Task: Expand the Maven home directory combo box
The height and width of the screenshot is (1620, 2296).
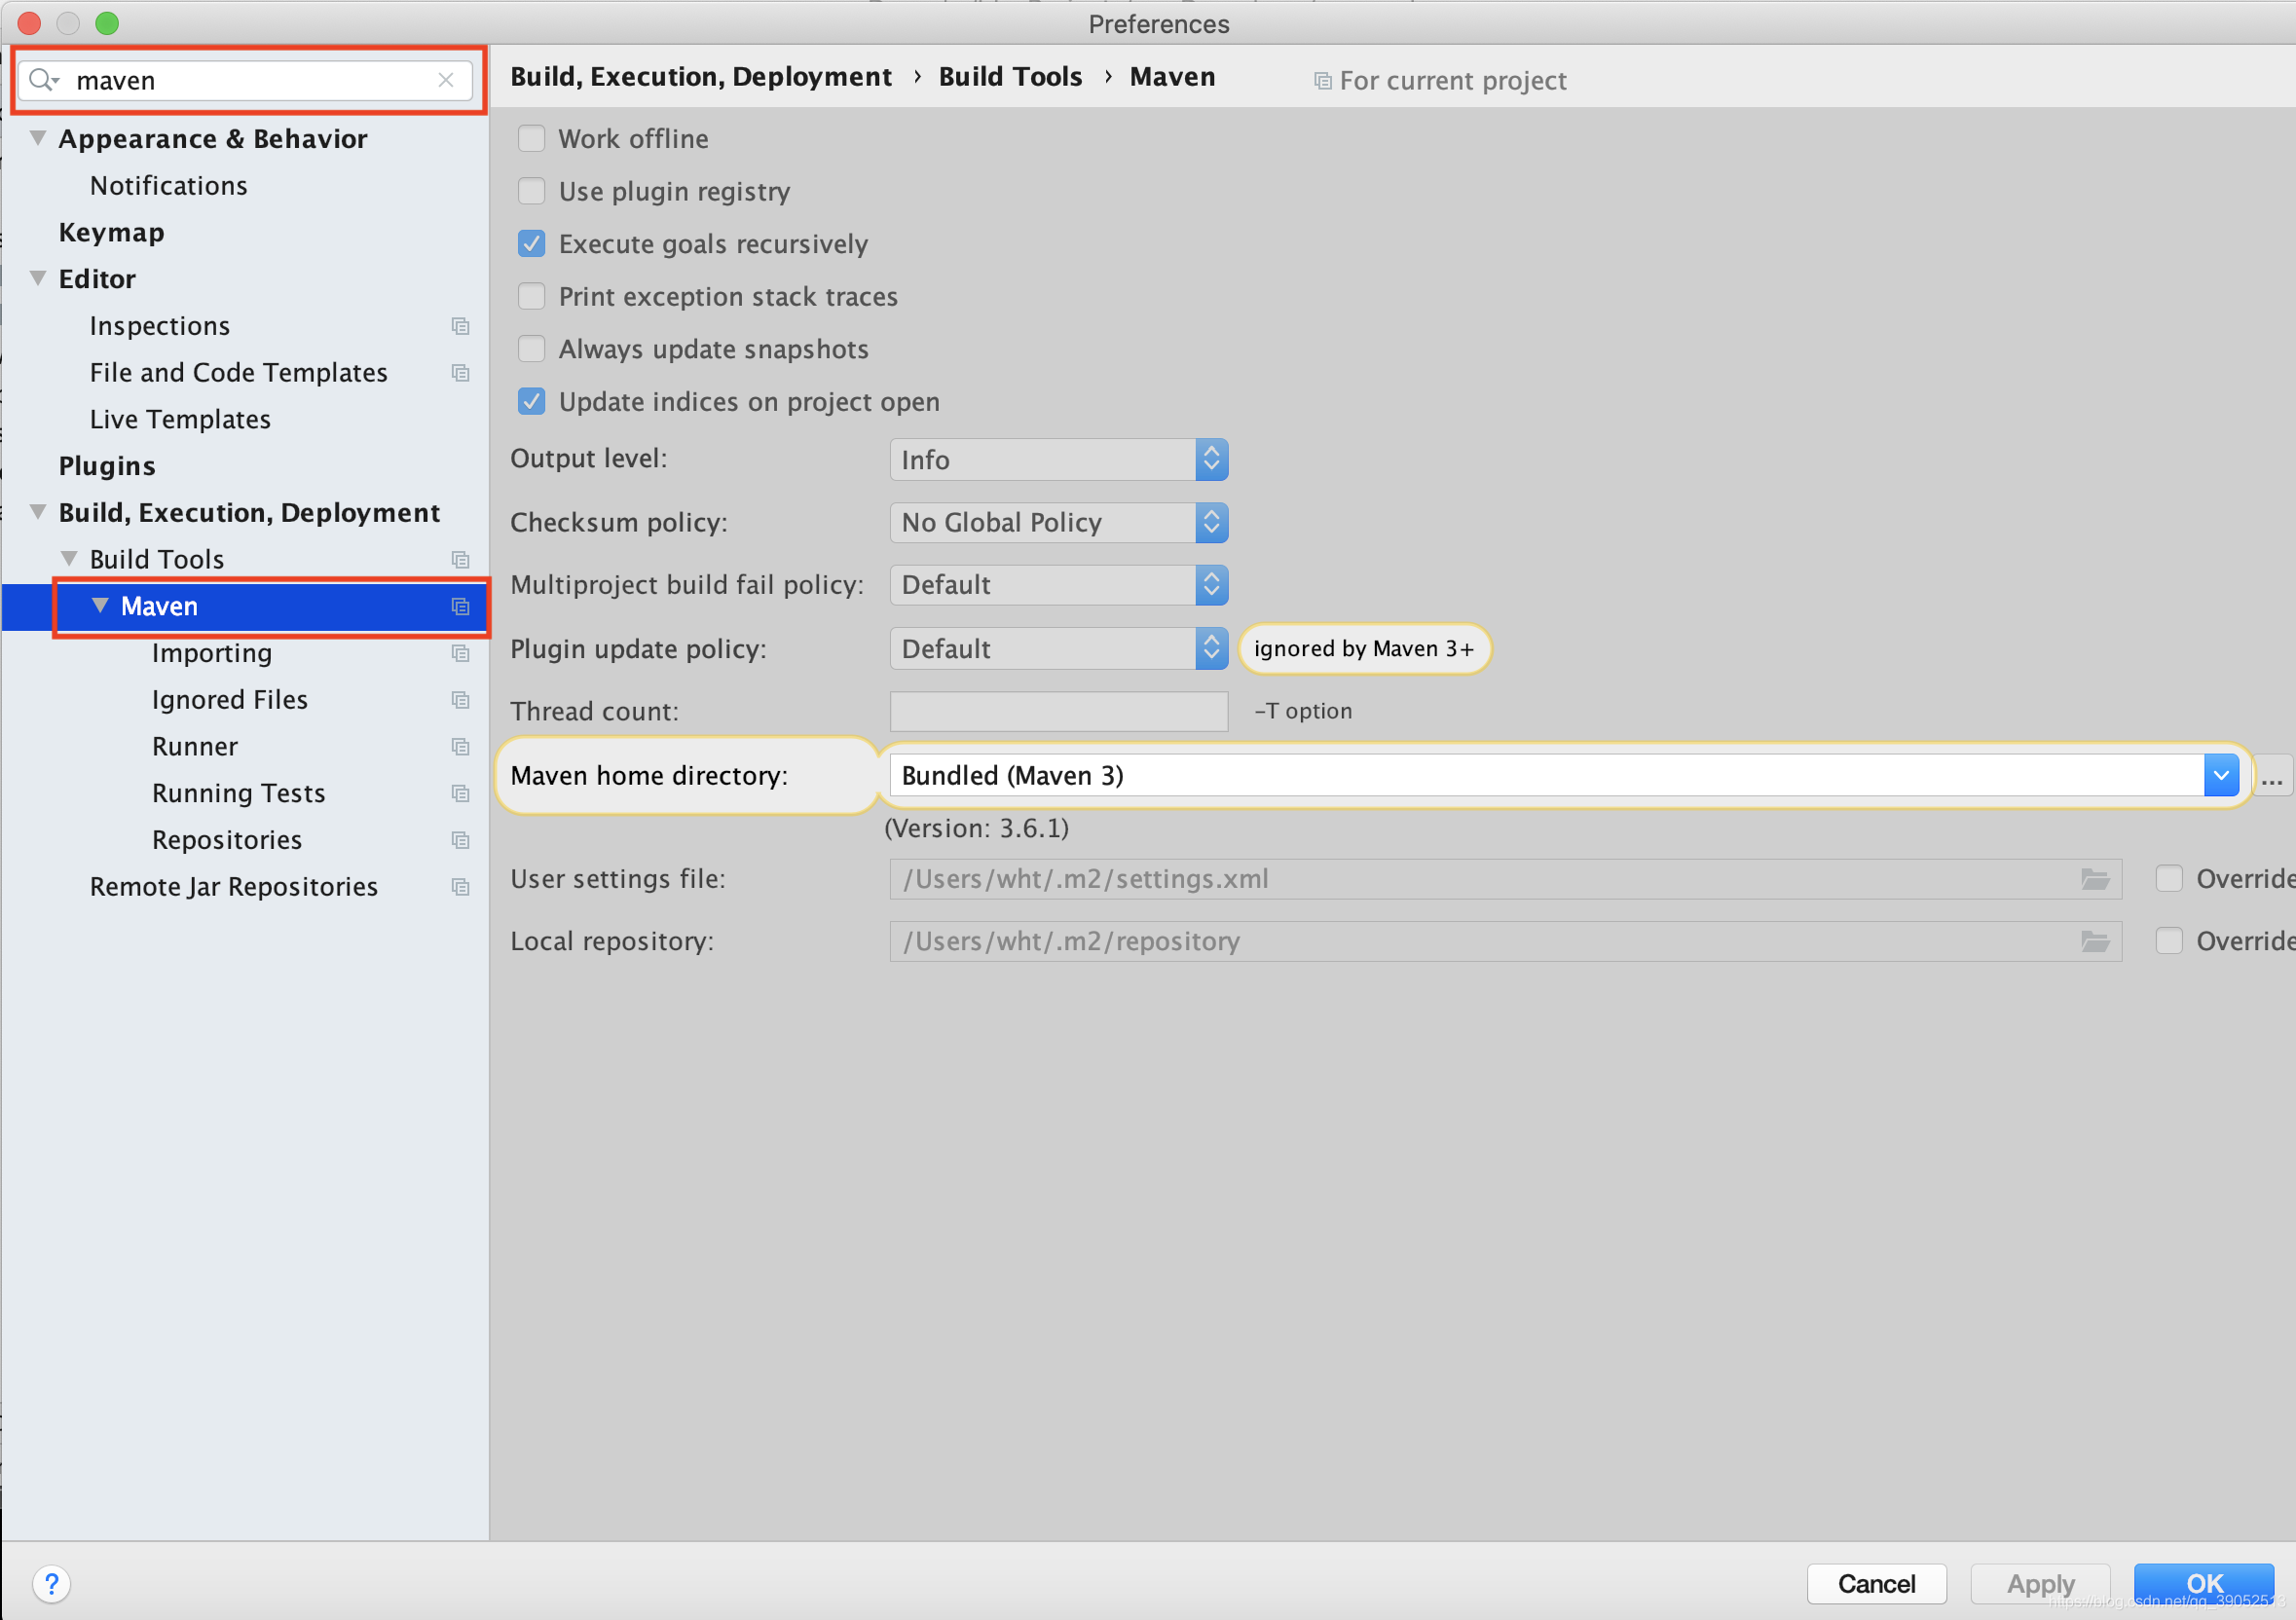Action: tap(2220, 776)
